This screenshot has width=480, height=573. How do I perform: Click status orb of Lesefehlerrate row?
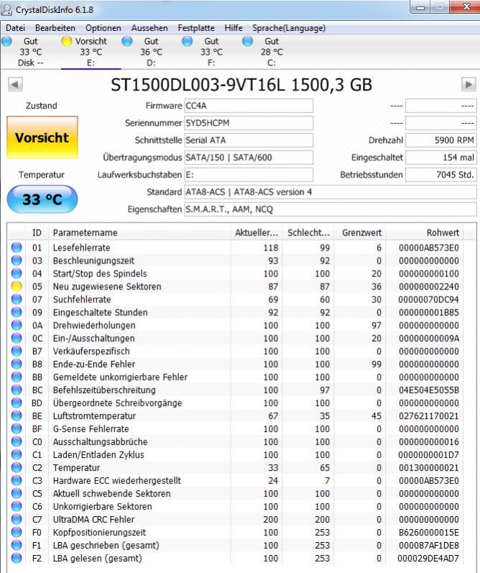pos(17,248)
